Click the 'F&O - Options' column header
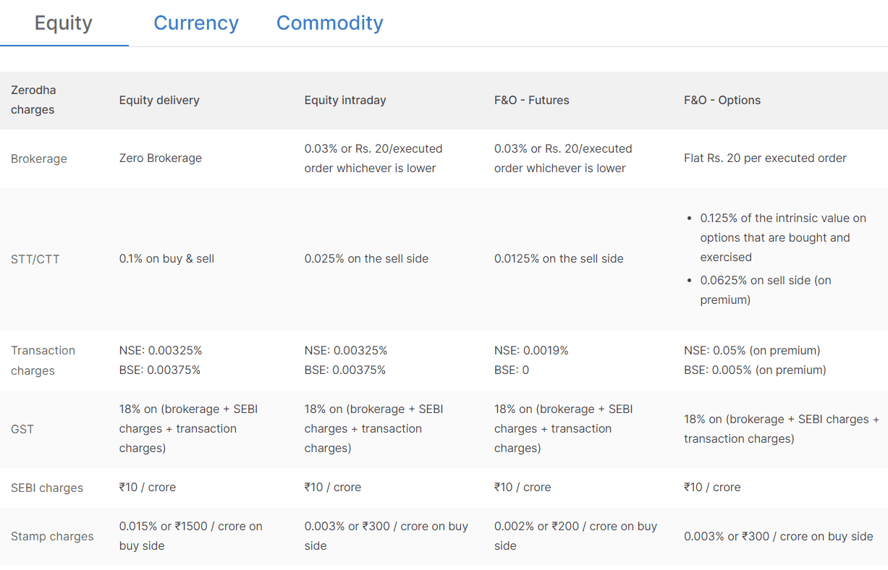This screenshot has height=570, width=888. 722,100
